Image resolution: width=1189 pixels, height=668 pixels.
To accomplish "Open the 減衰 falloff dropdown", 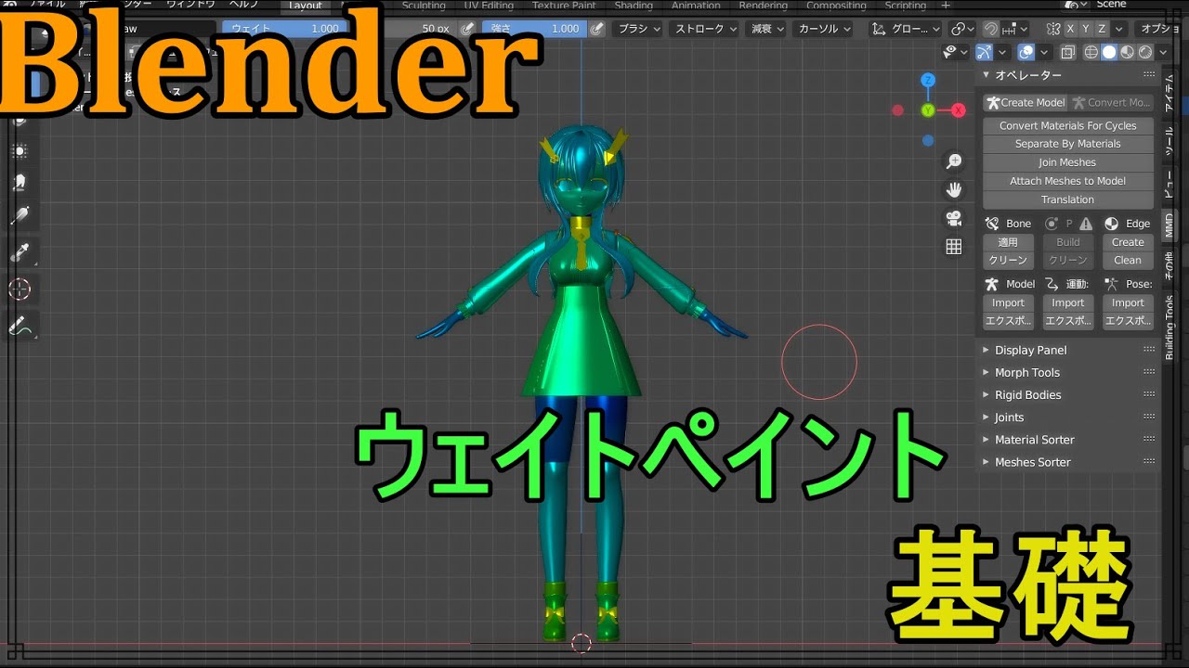I will [764, 29].
